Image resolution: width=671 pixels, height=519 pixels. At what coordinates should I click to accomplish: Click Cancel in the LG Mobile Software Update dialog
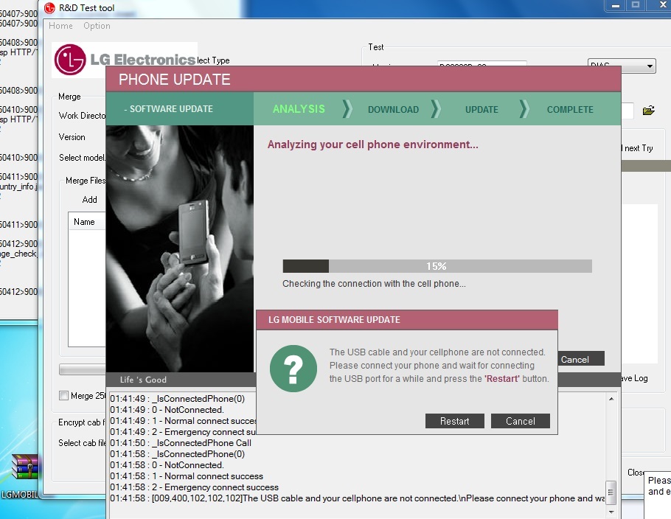520,421
